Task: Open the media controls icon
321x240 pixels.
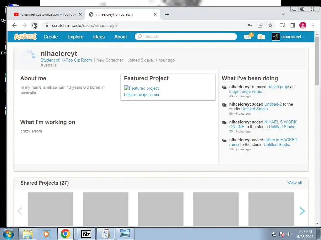Action: pos(282,25)
